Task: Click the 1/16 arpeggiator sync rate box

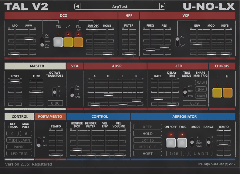Action: click(174, 154)
